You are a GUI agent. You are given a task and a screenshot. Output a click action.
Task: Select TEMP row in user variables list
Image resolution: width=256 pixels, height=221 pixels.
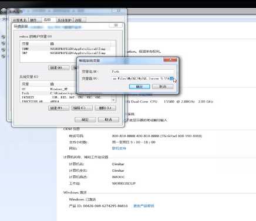tap(66, 49)
